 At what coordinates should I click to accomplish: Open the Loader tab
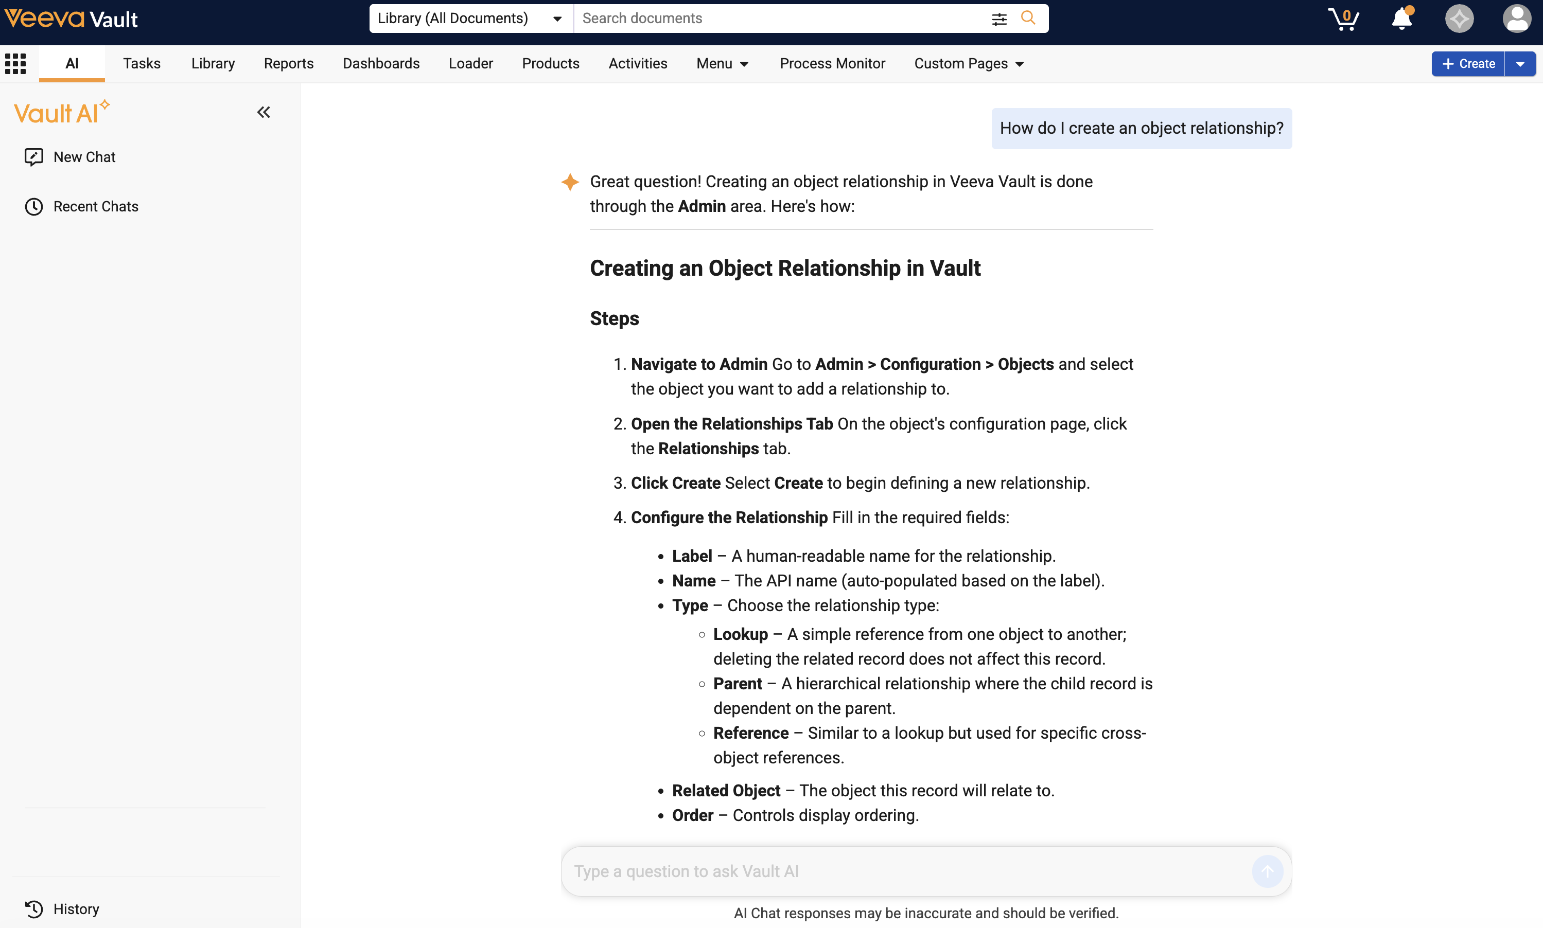[x=470, y=64]
